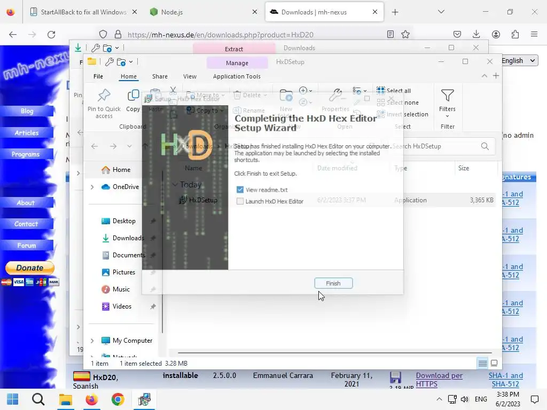Viewport: 547px width, 410px height.
Task: Open Firefox application menu
Action: pyautogui.click(x=534, y=34)
